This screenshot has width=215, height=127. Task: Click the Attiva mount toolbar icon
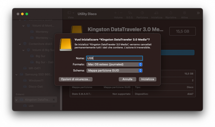point(184,13)
